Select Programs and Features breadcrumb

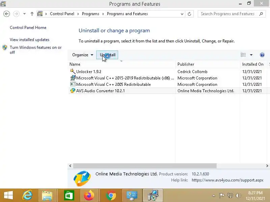tap(127, 14)
